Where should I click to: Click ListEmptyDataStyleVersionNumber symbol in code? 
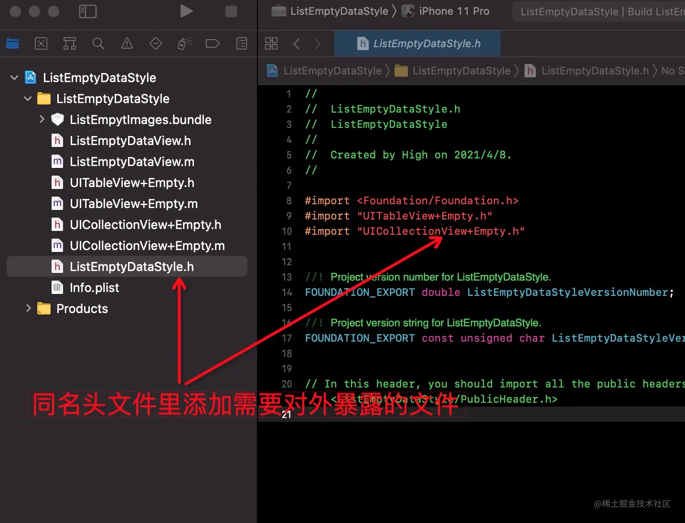tap(567, 292)
